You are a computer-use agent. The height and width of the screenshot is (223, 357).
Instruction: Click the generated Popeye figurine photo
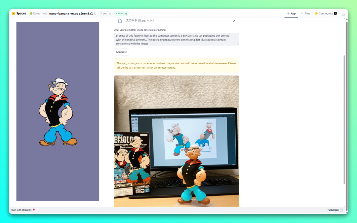pyautogui.click(x=176, y=141)
